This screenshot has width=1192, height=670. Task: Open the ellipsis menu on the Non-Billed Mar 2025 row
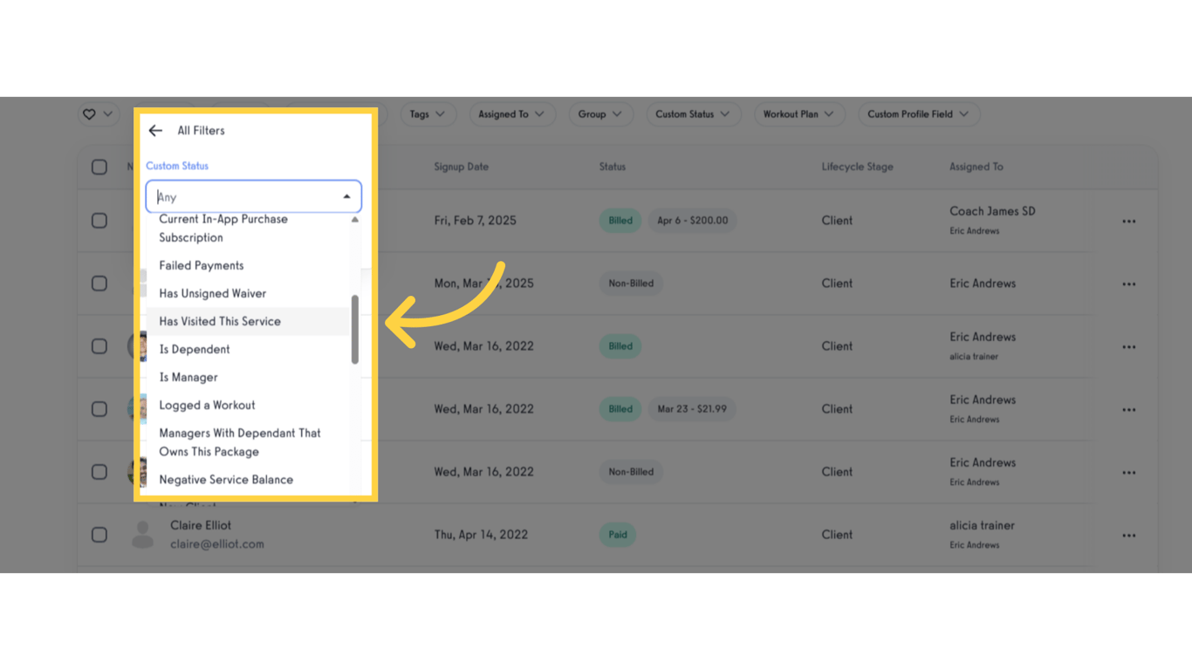[x=1128, y=284]
